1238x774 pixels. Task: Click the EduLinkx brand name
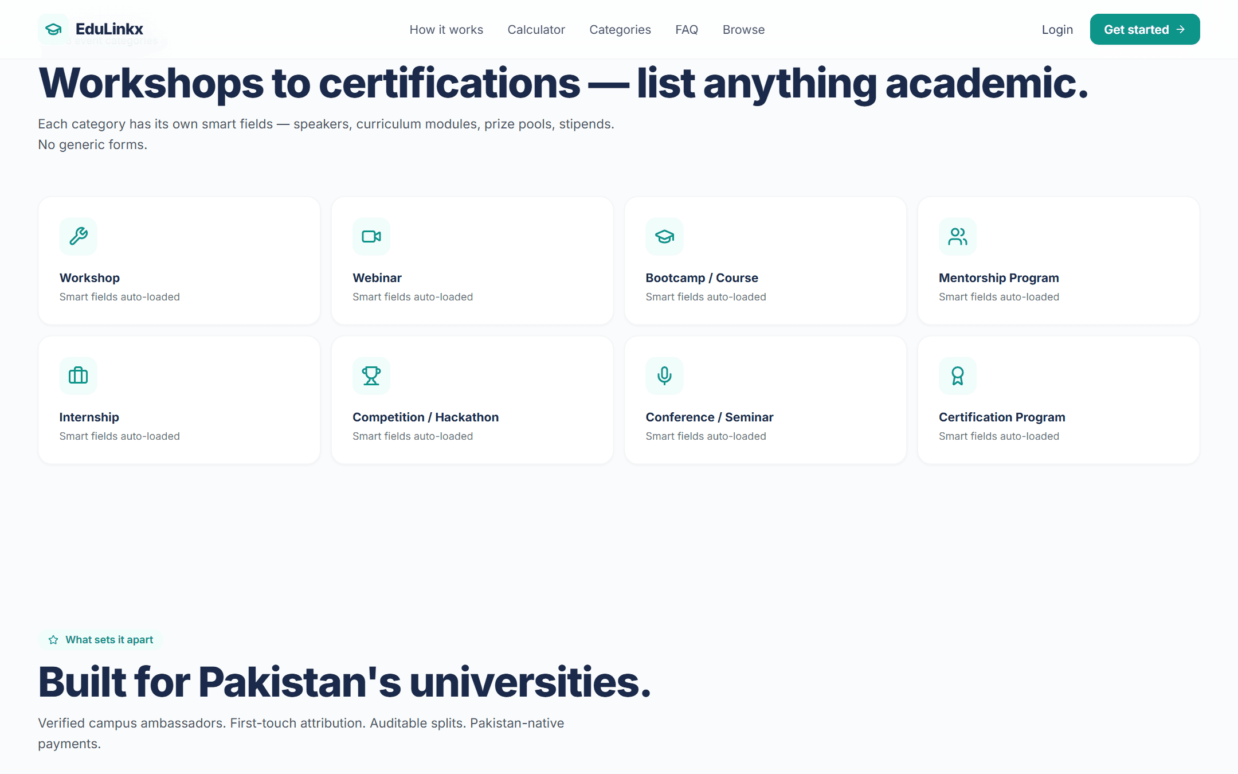[109, 29]
